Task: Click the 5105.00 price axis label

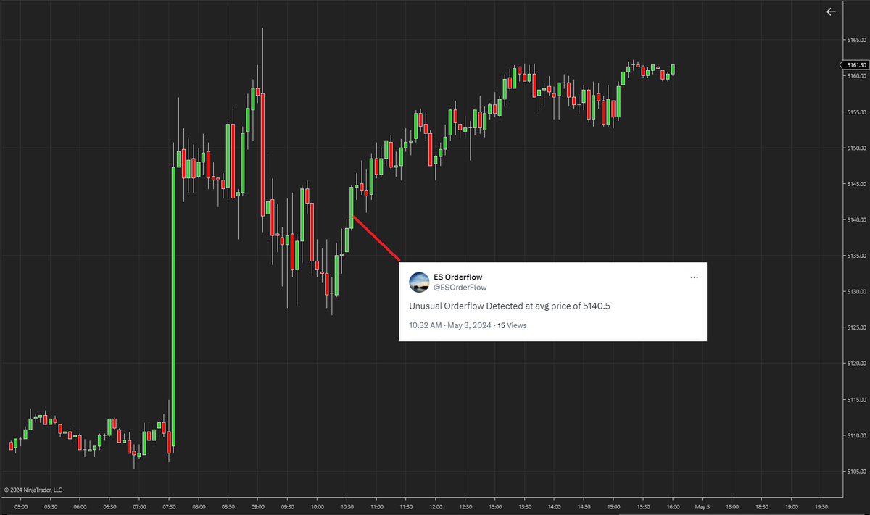Action: click(856, 472)
